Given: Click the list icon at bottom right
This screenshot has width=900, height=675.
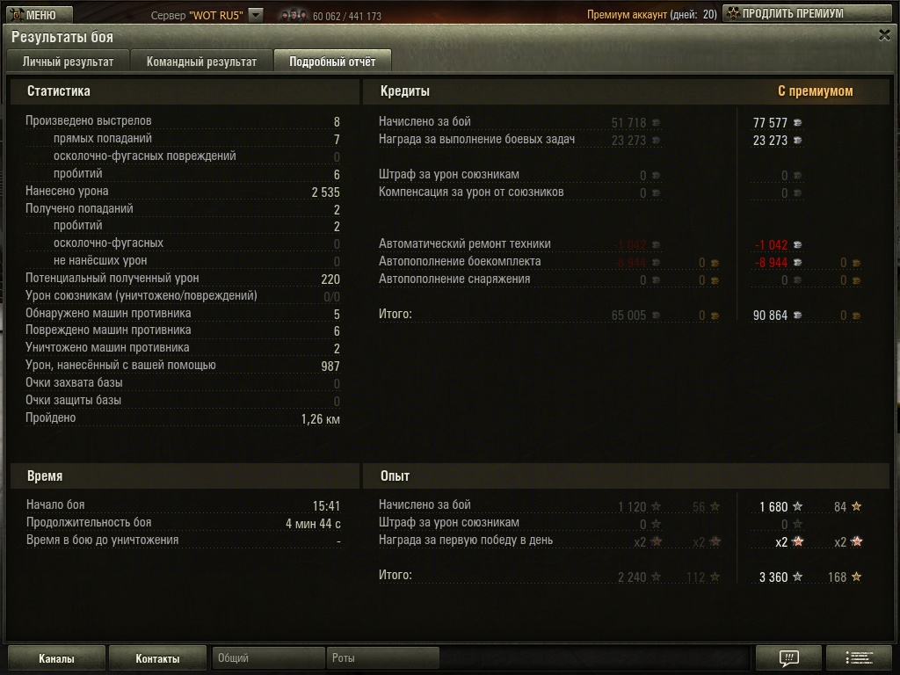Looking at the screenshot, I should 859,657.
